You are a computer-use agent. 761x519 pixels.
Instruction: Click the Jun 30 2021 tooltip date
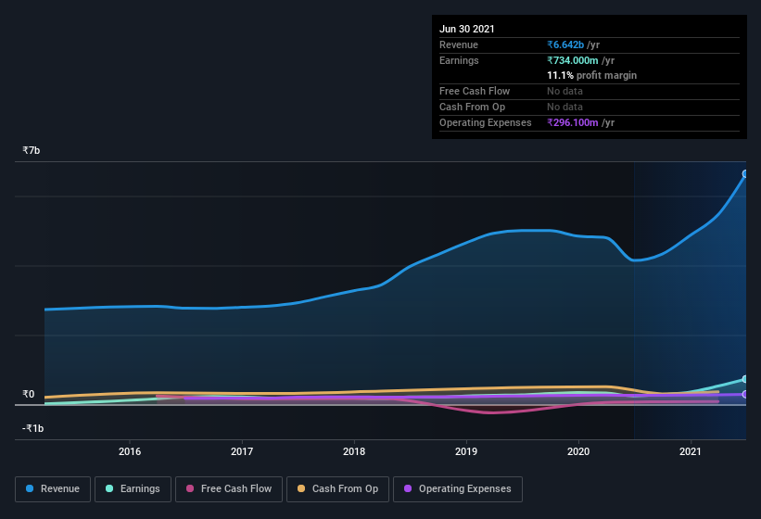coord(467,29)
